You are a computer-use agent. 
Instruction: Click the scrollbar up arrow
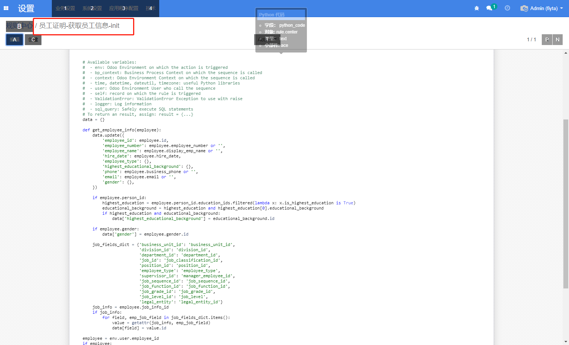pyautogui.click(x=566, y=53)
